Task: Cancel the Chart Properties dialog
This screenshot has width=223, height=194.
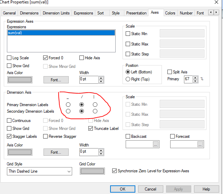Action: tap(151, 189)
